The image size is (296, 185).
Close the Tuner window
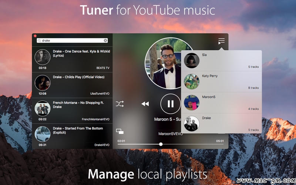[35, 36]
